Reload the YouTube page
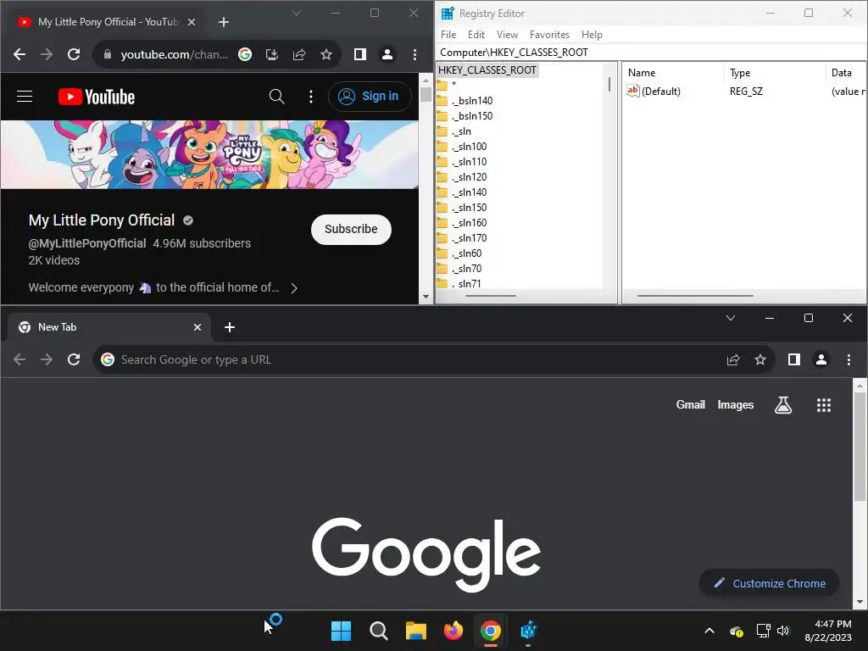Viewport: 868px width, 651px height. 74,54
